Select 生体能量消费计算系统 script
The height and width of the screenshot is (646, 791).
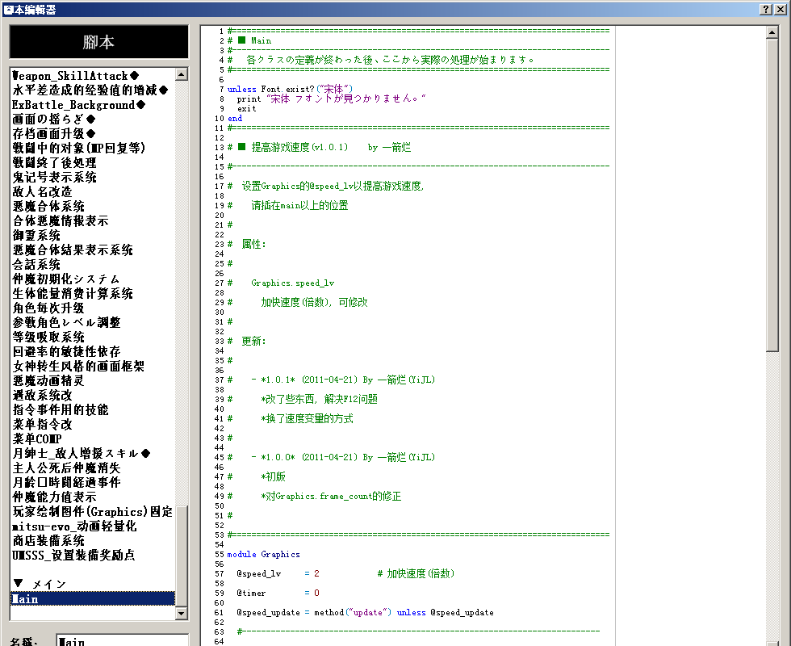click(93, 294)
